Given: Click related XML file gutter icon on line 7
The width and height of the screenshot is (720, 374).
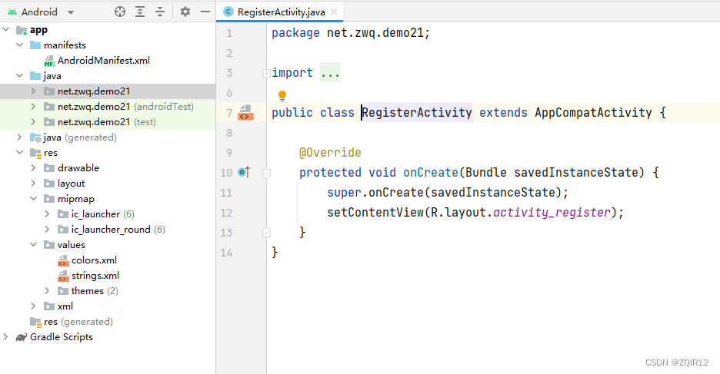Looking at the screenshot, I should [x=245, y=112].
